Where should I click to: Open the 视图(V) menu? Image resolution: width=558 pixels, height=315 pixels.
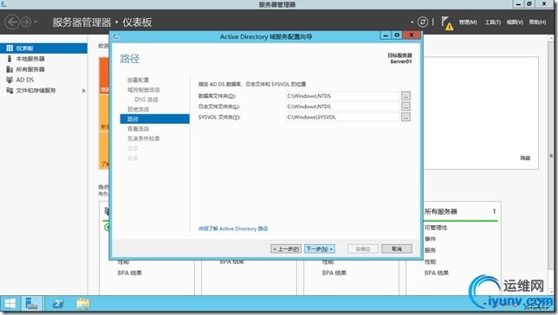[515, 22]
